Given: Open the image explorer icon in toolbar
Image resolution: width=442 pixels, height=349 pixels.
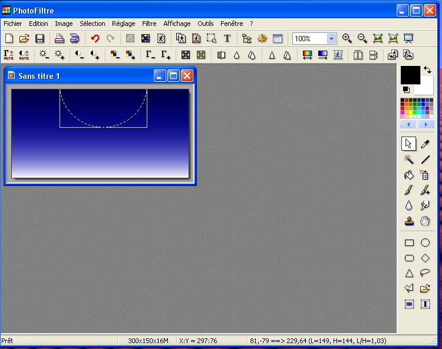Looking at the screenshot, I should tap(247, 38).
